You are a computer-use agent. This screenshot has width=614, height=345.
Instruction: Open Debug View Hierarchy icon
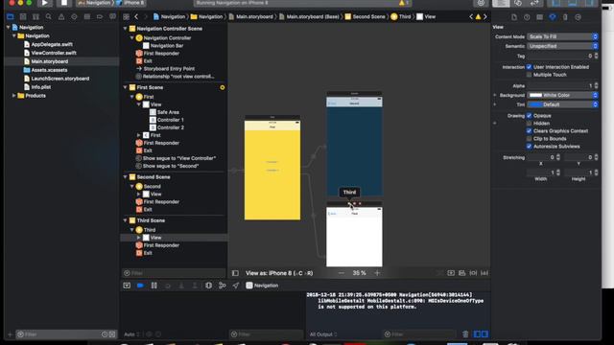pyautogui.click(x=209, y=286)
